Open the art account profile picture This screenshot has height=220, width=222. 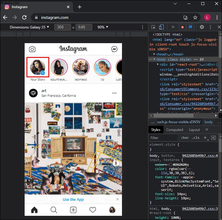click(33, 93)
